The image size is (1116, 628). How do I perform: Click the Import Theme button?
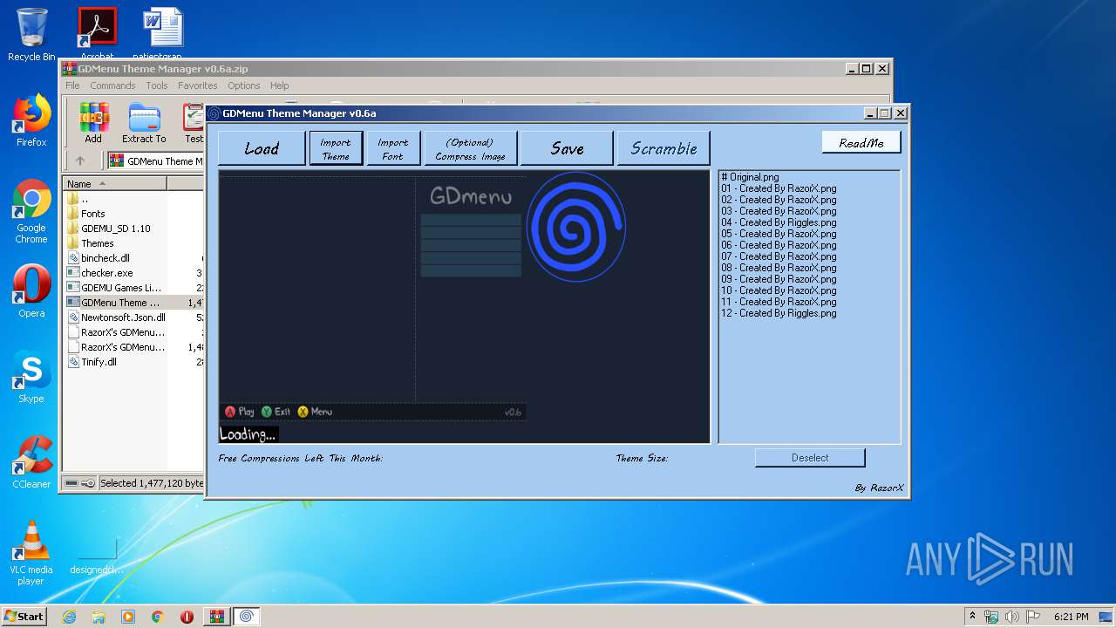coord(336,148)
